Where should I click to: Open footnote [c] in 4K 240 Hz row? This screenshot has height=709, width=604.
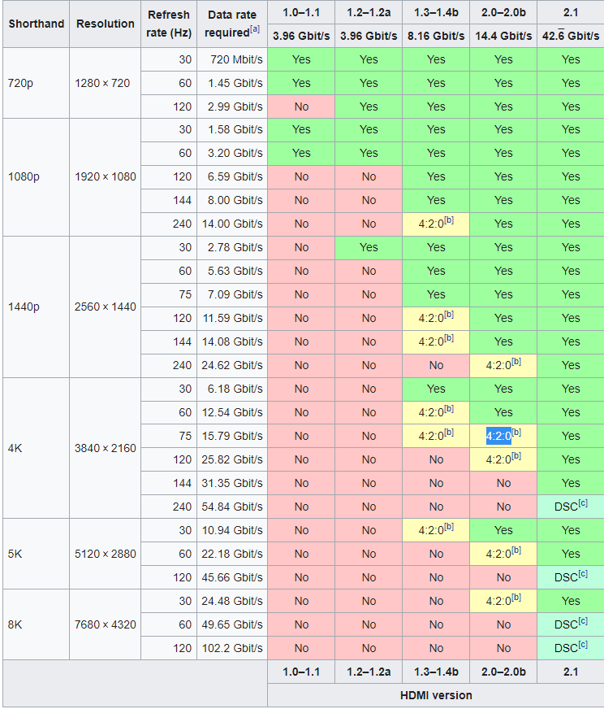(x=584, y=504)
